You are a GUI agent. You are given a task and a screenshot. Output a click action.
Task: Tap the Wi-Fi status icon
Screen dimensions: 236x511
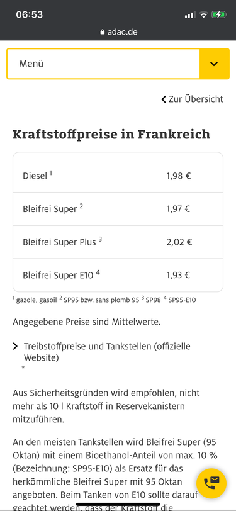pos(203,14)
